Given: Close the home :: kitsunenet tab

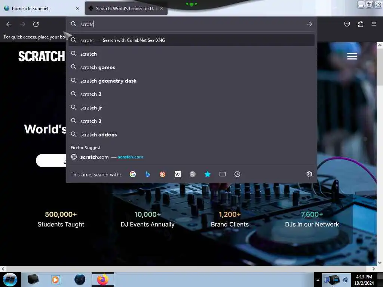Looking at the screenshot, I should pos(77,8).
